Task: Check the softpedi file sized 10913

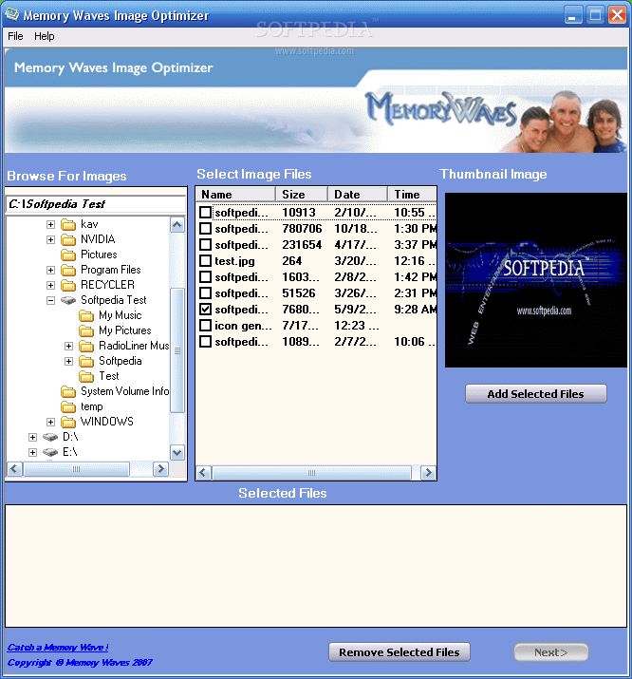Action: [x=206, y=212]
